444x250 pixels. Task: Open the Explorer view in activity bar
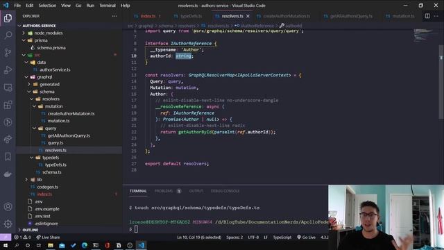[8, 18]
